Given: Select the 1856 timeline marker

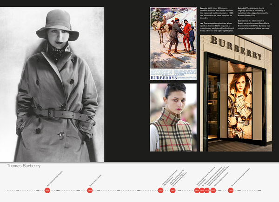Looking at the screenshot, I should (90, 190).
